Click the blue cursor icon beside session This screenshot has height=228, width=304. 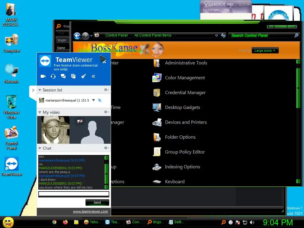click(x=100, y=100)
